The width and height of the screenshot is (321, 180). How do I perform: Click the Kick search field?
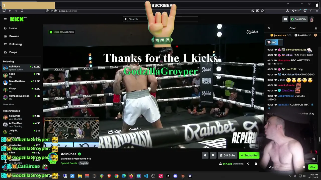(160, 19)
